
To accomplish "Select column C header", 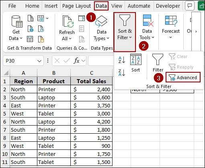I will tap(91, 73).
